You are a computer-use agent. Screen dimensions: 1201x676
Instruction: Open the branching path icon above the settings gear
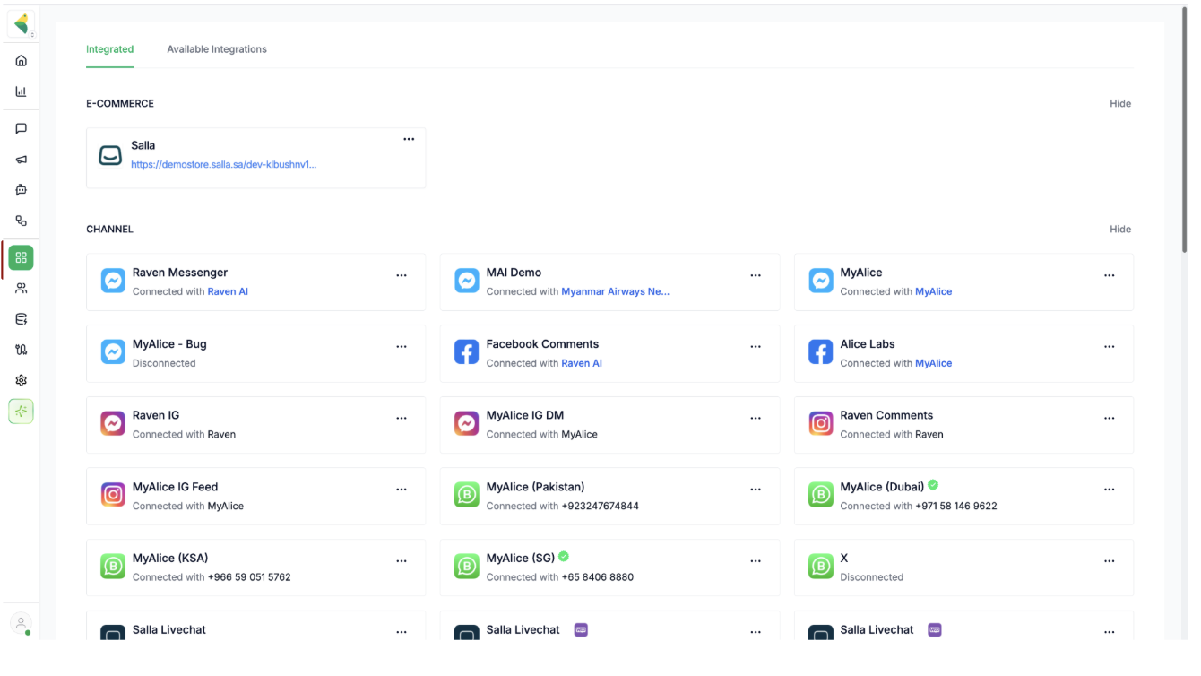(22, 350)
